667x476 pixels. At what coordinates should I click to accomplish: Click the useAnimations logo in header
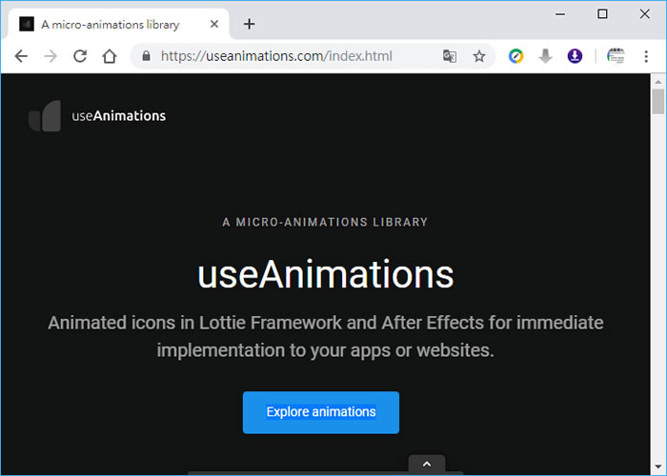(x=97, y=116)
